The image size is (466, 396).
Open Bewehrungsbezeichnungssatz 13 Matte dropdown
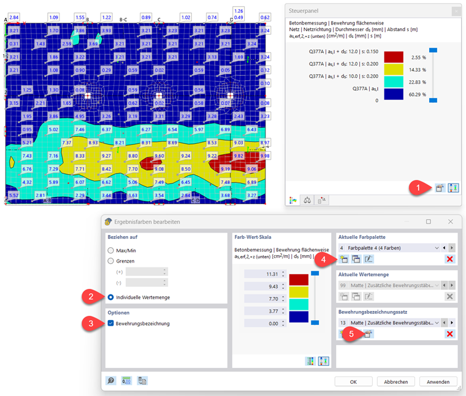[389, 323]
